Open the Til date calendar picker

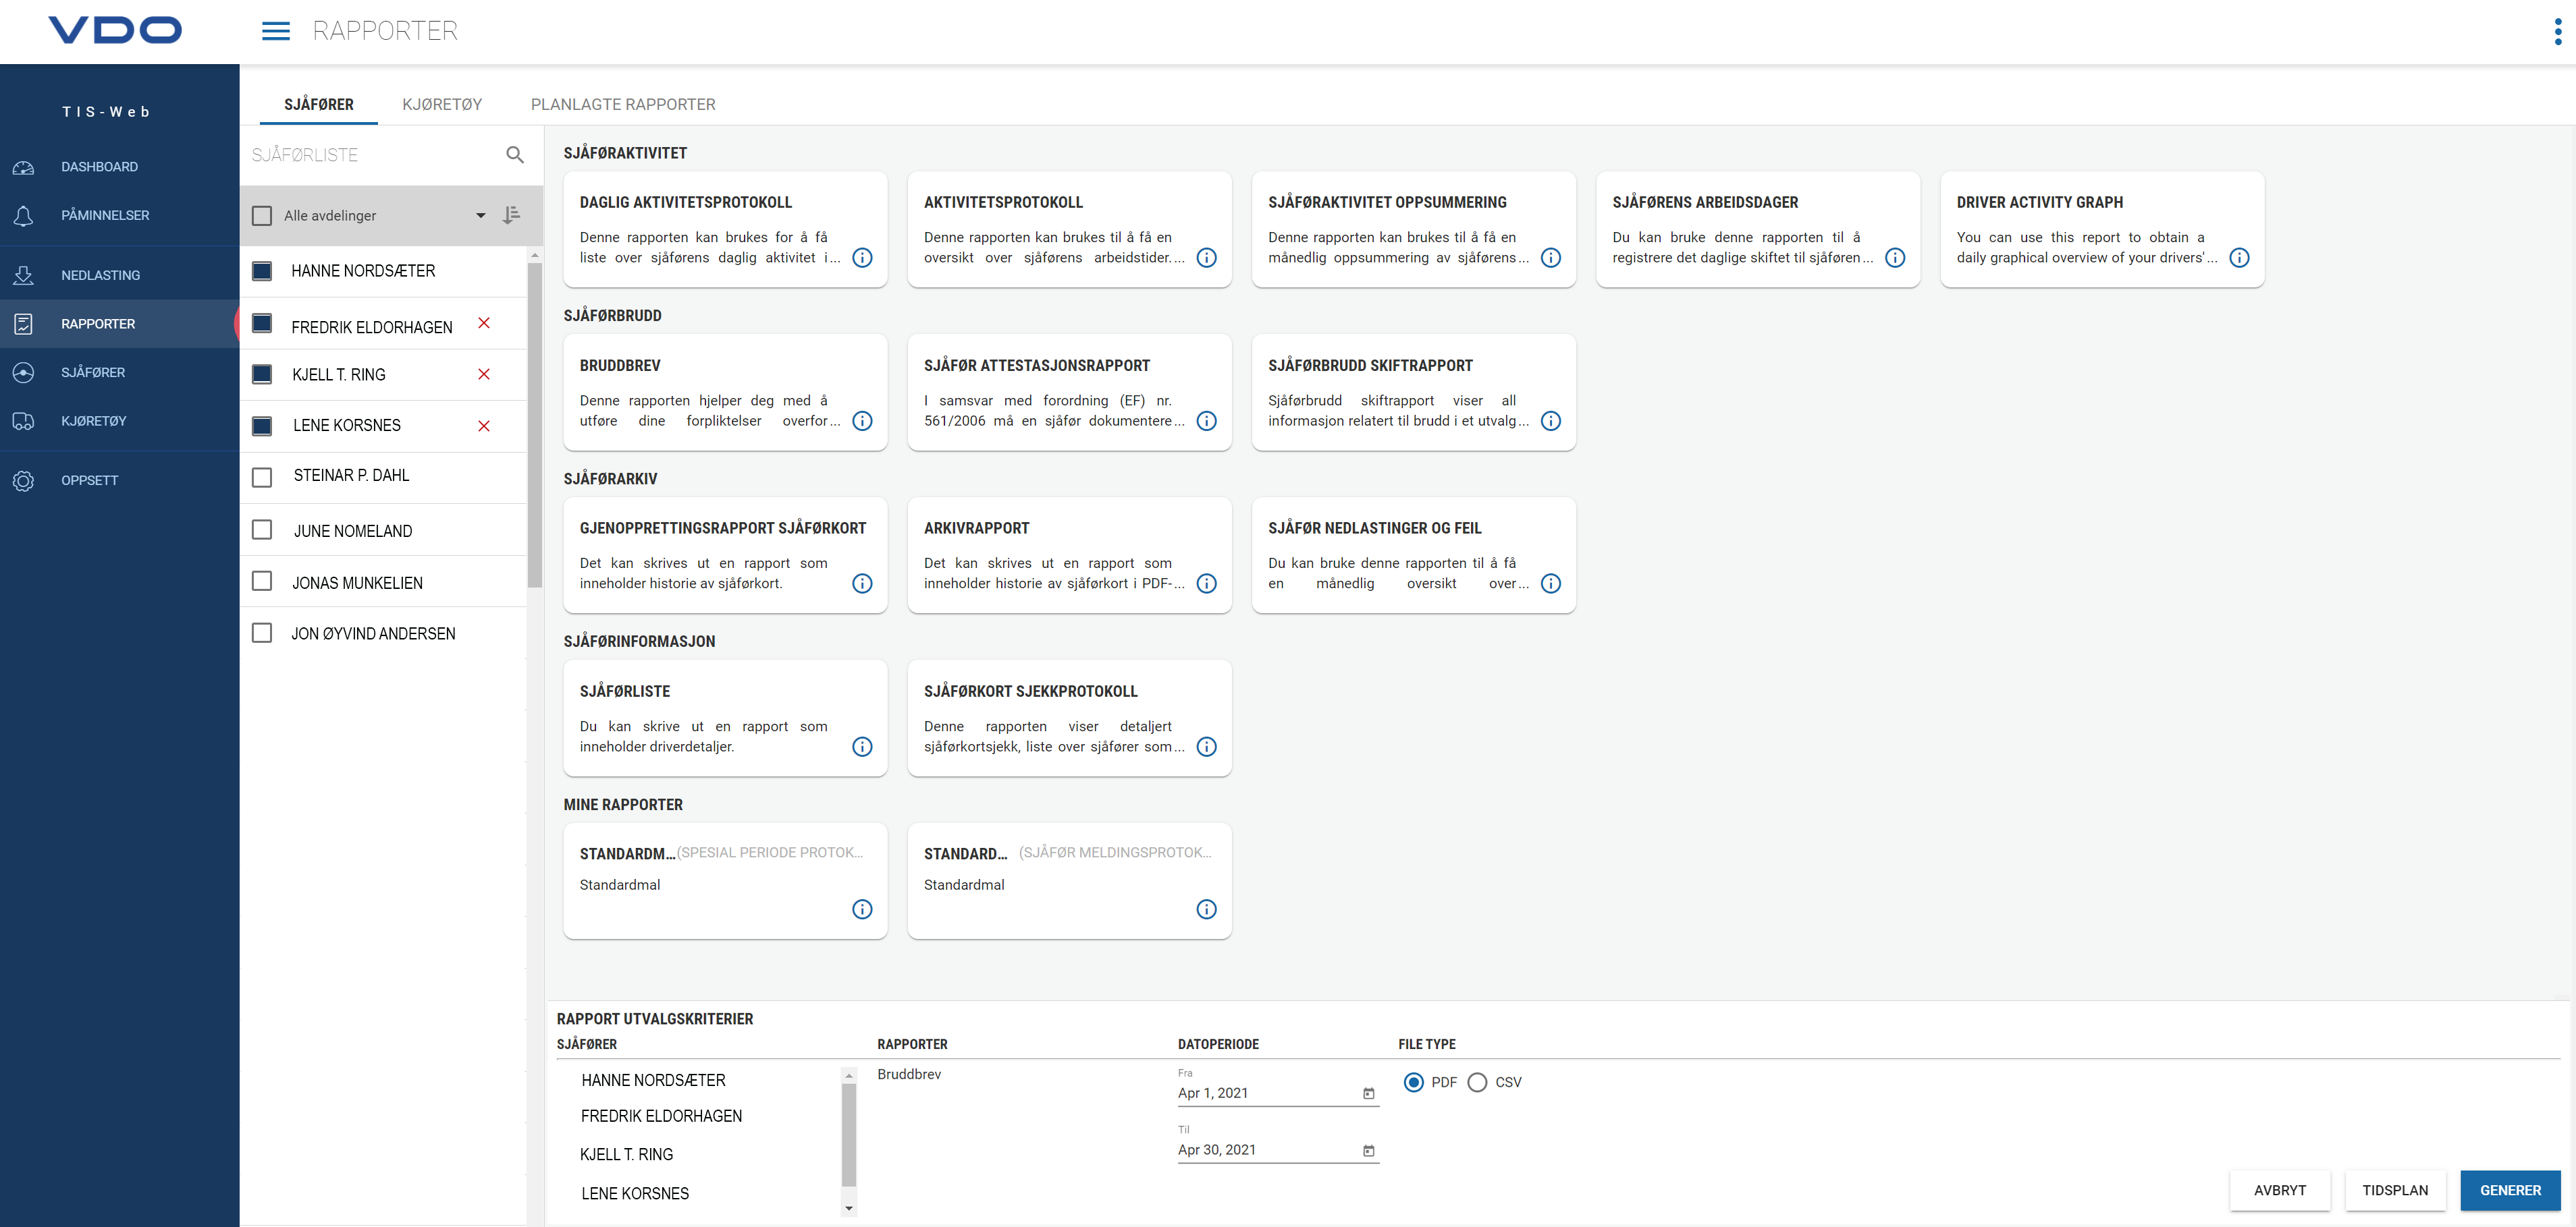click(x=1369, y=1150)
